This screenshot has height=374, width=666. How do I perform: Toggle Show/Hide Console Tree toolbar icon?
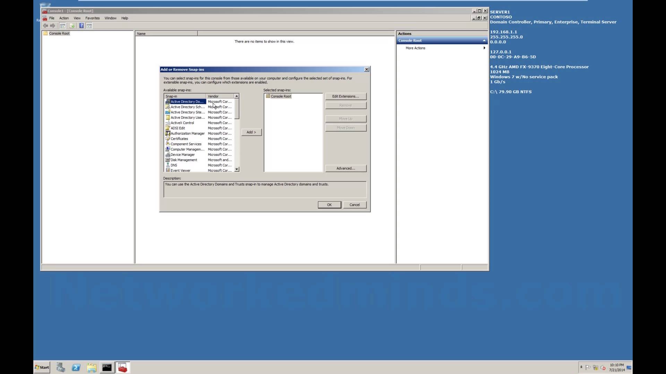(x=62, y=26)
